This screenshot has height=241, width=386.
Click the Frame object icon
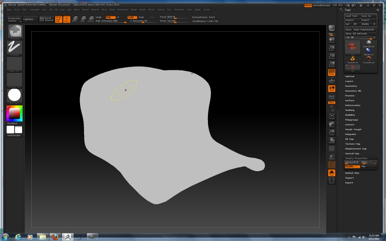pyautogui.click(x=331, y=117)
